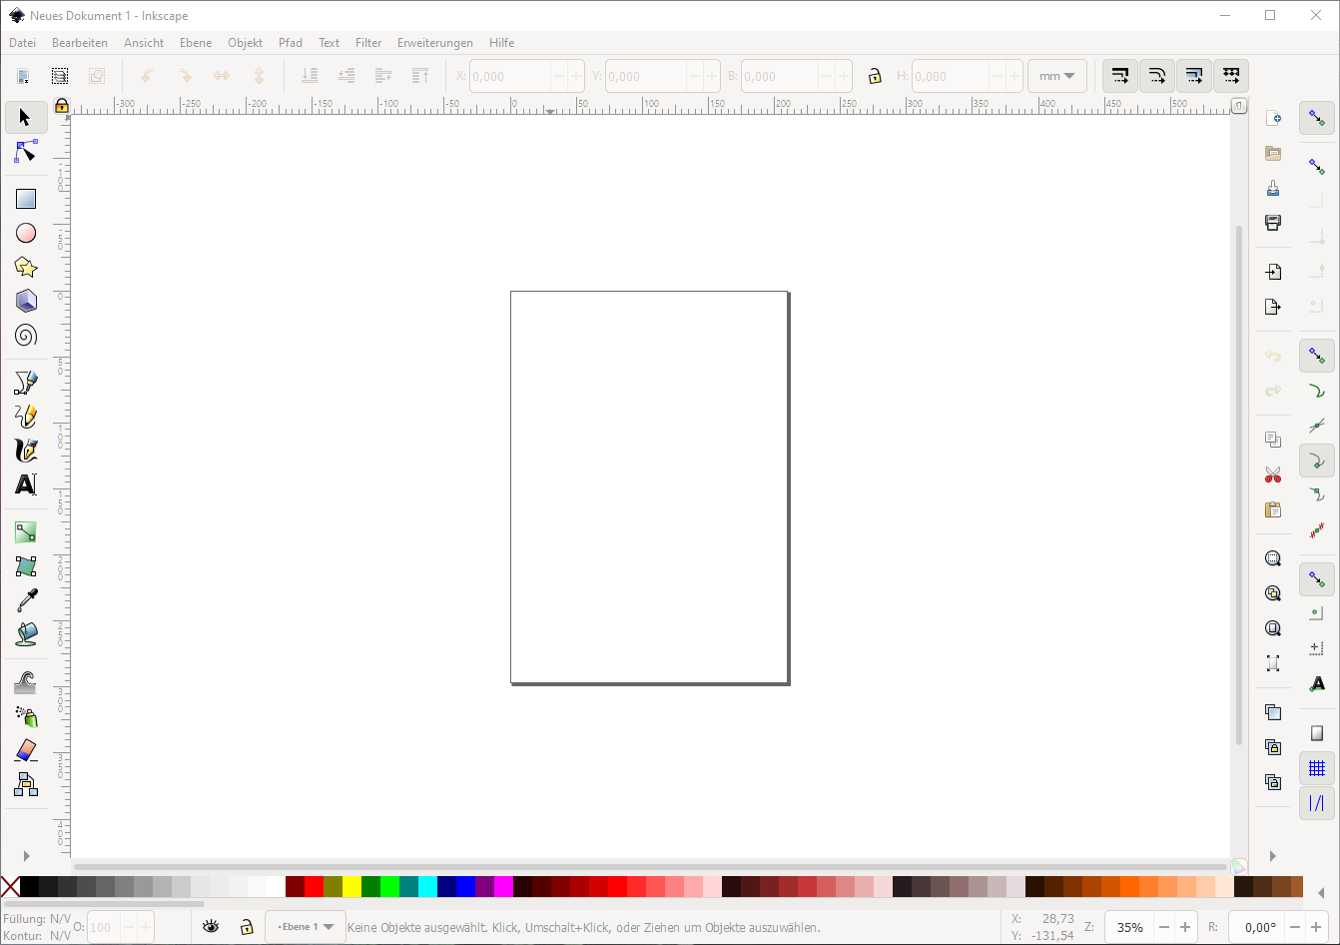
Task: Open the Erweiterungen menu
Action: click(x=434, y=43)
